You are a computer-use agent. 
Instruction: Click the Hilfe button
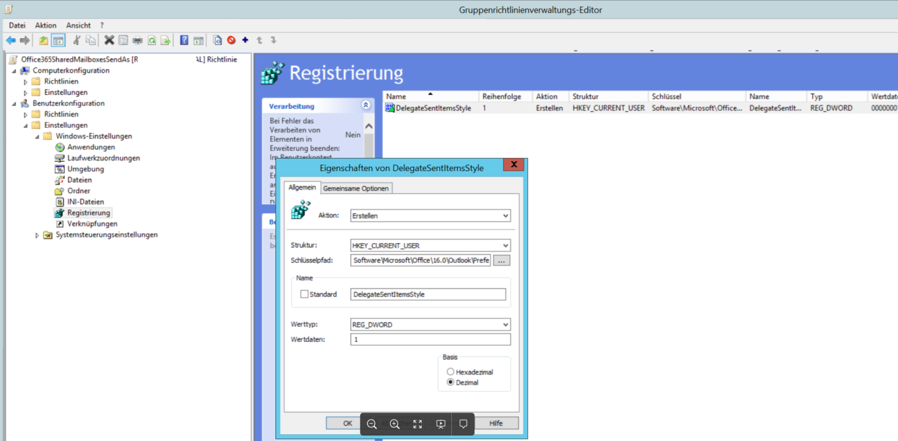pyautogui.click(x=496, y=423)
